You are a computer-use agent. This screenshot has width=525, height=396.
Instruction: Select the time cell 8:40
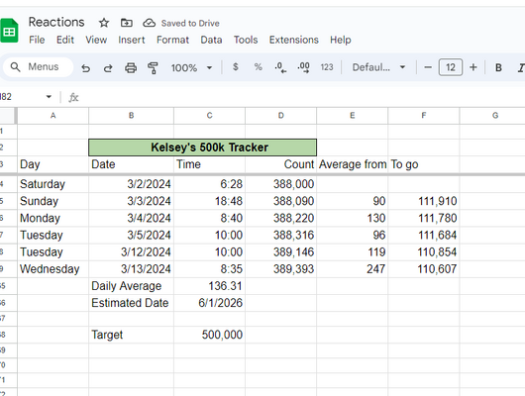[210, 218]
